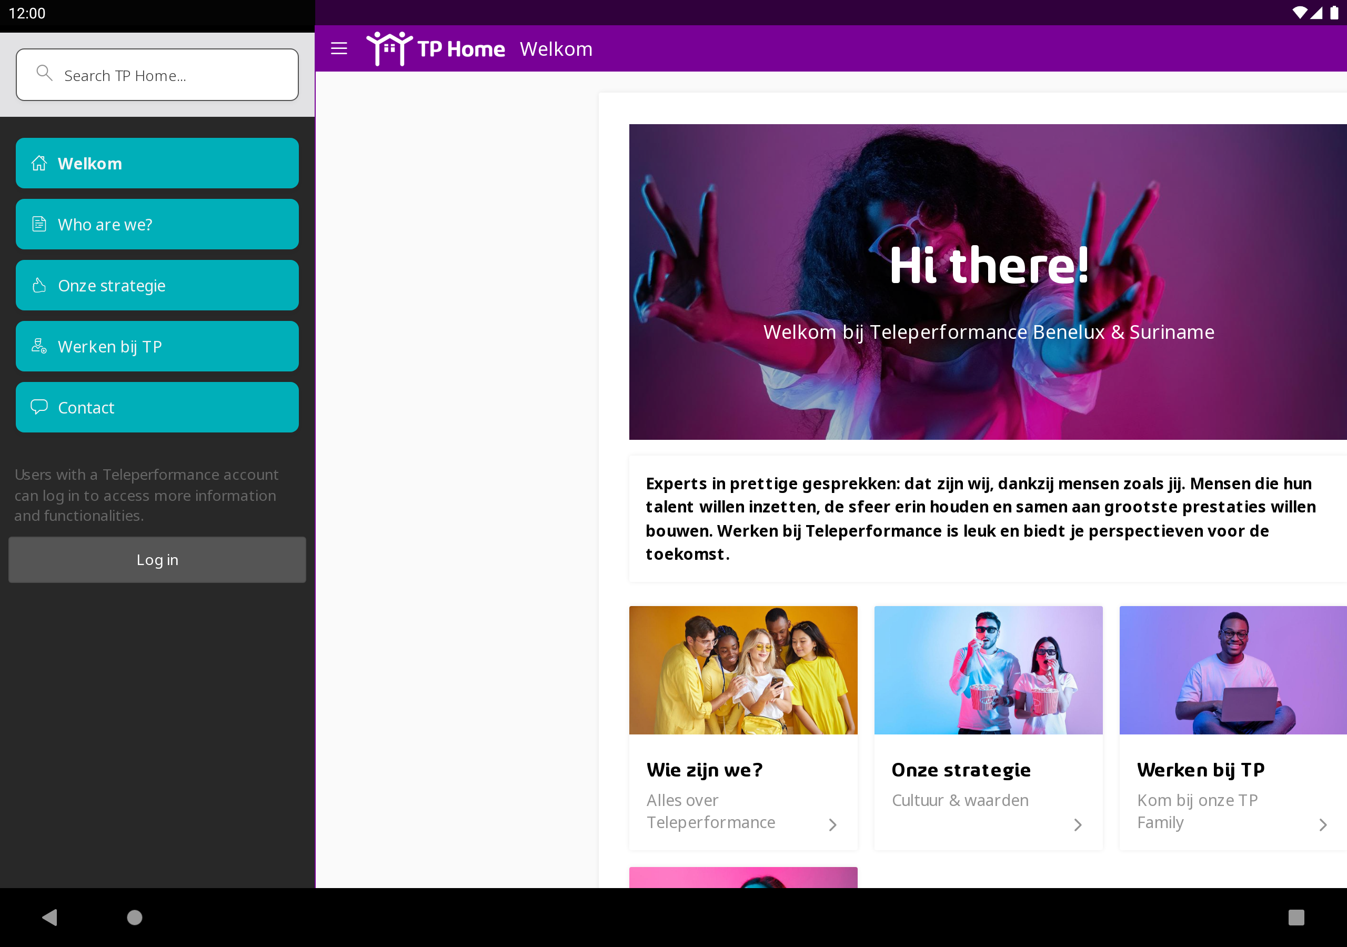
Task: Click the Werken bij TP card title
Action: (1201, 770)
